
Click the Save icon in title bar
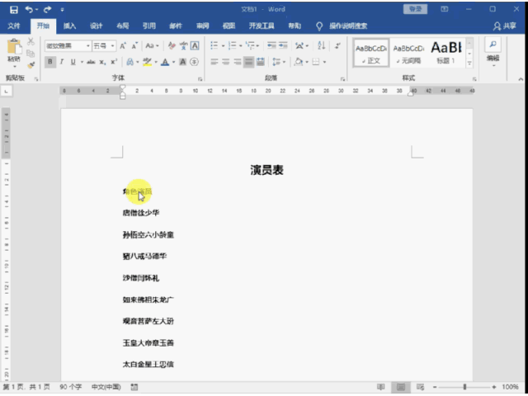tap(14, 10)
